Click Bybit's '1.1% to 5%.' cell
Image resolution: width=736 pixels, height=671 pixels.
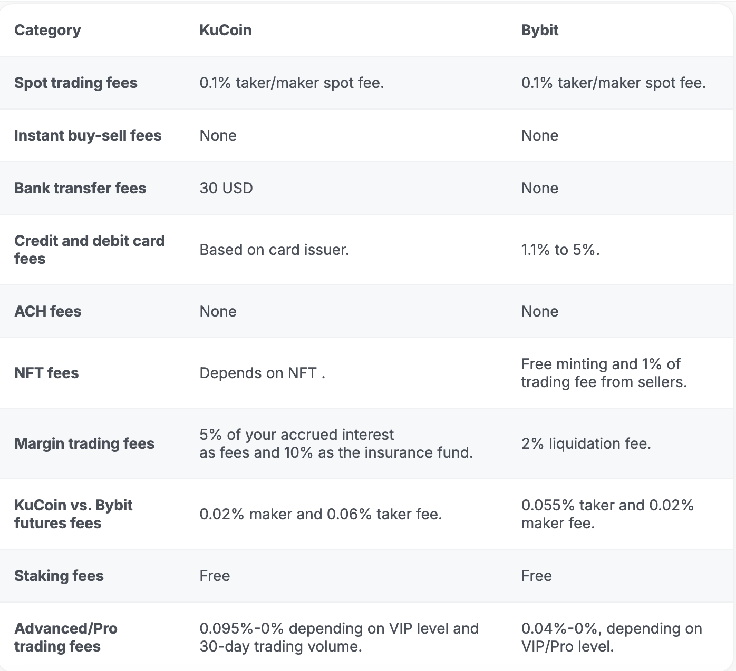coord(560,250)
